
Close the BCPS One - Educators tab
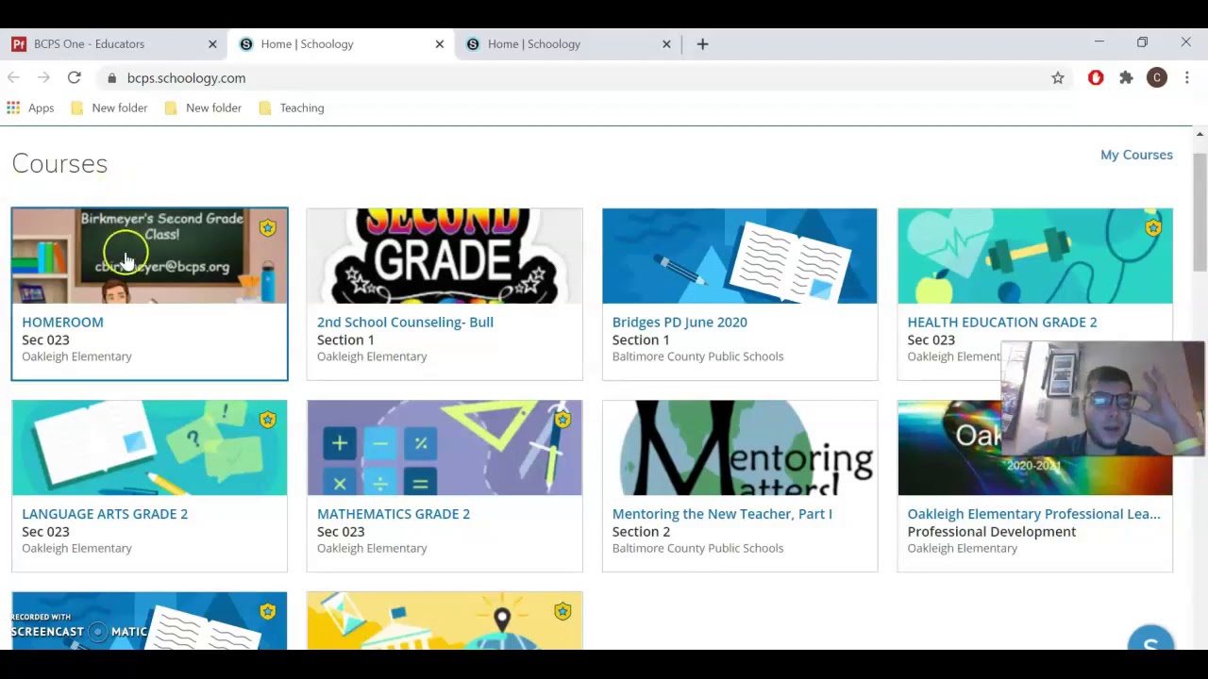[212, 43]
